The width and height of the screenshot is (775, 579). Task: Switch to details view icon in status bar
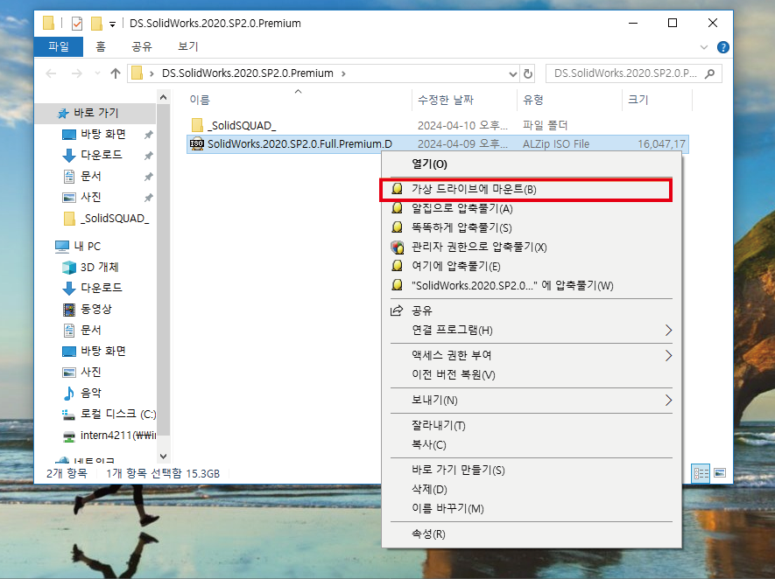701,474
